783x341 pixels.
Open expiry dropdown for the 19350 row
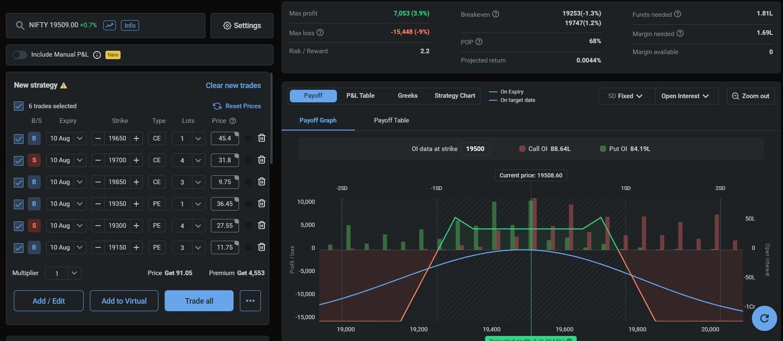(x=80, y=204)
